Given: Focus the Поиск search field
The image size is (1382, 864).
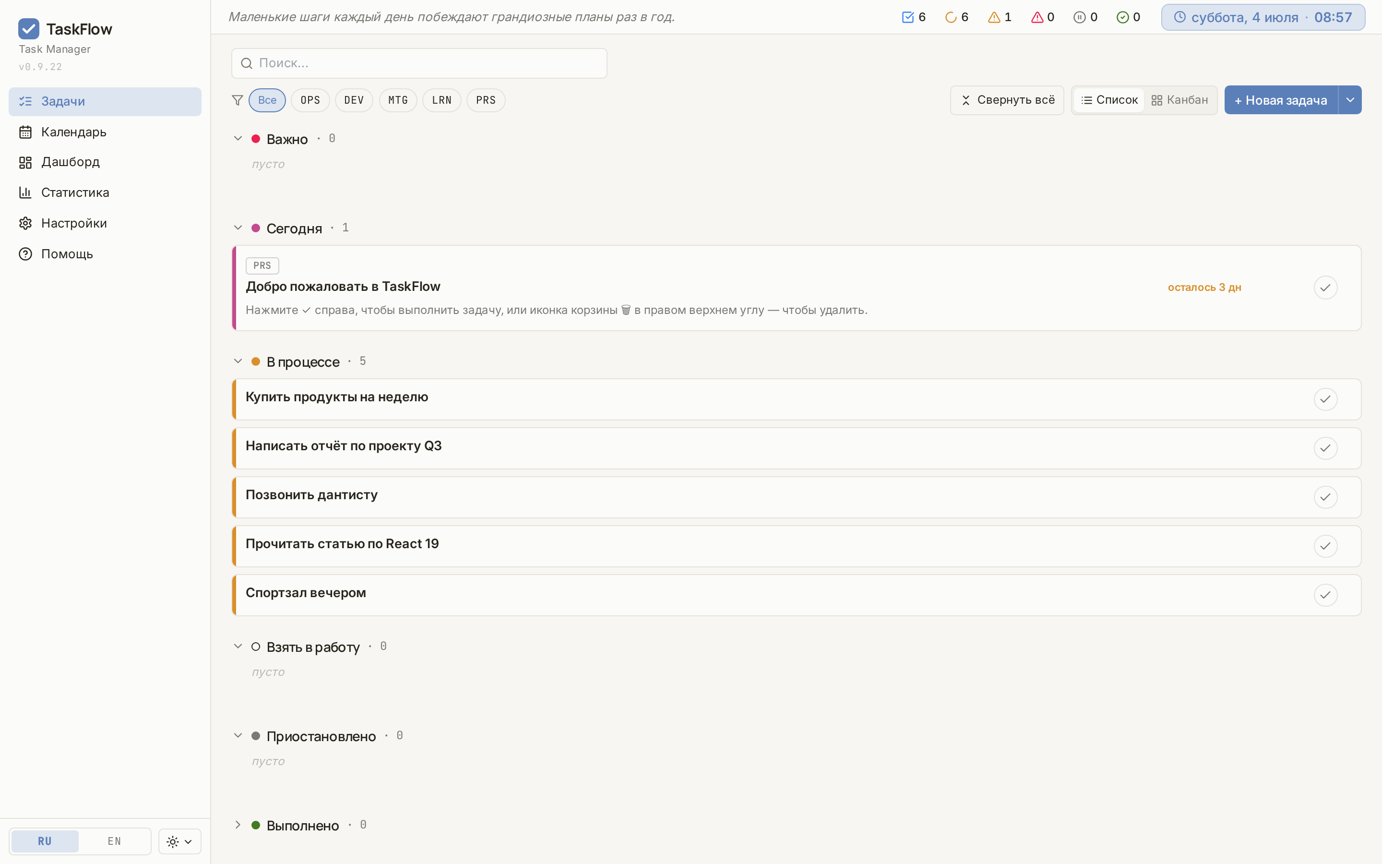Looking at the screenshot, I should point(419,63).
